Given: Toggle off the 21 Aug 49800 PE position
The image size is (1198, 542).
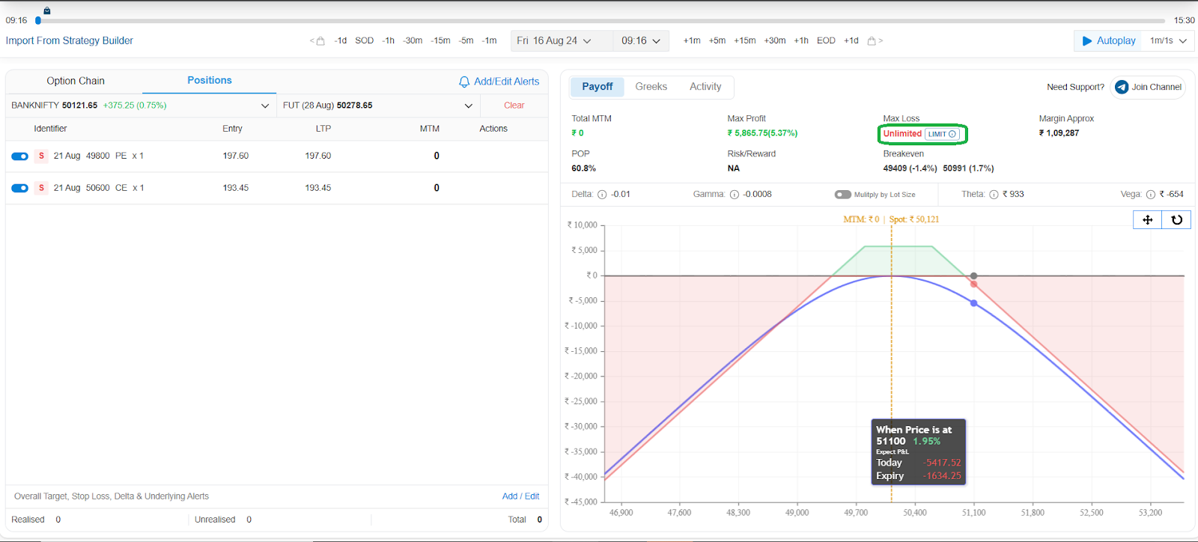Looking at the screenshot, I should [20, 156].
